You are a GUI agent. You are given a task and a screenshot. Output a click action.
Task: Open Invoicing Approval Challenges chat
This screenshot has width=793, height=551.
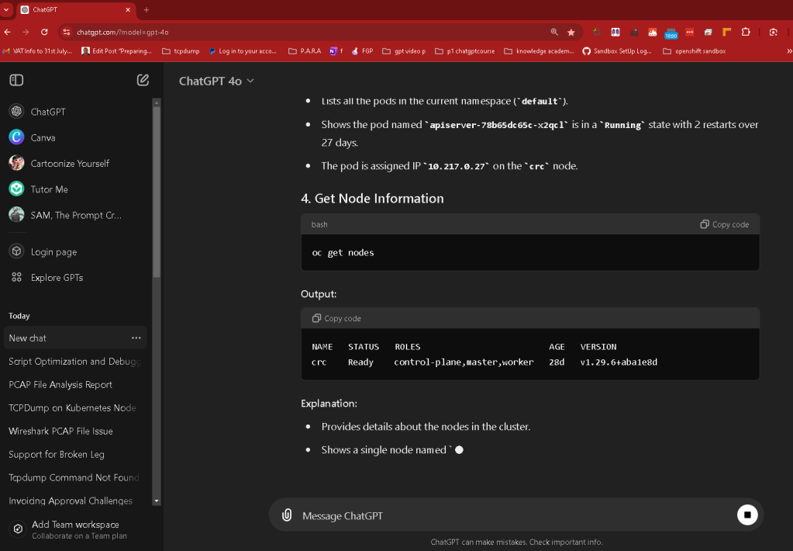click(x=75, y=501)
